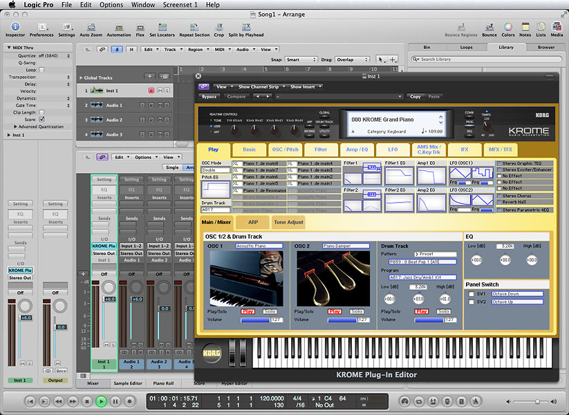Click the KROME Grand Piano program display
This screenshot has width=569, height=415.
pos(396,124)
